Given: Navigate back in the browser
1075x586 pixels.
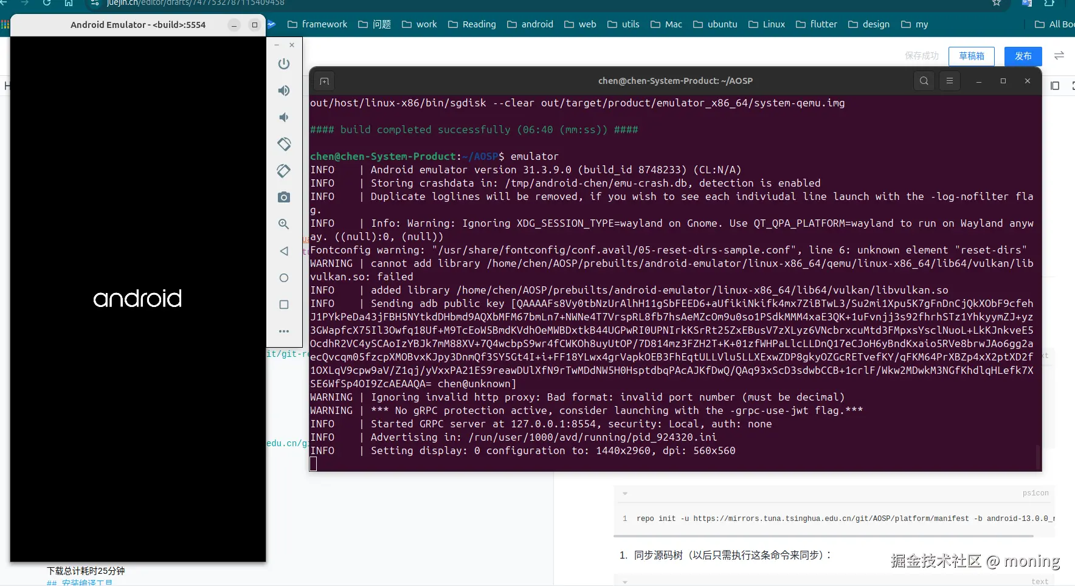Looking at the screenshot, I should 3,3.
